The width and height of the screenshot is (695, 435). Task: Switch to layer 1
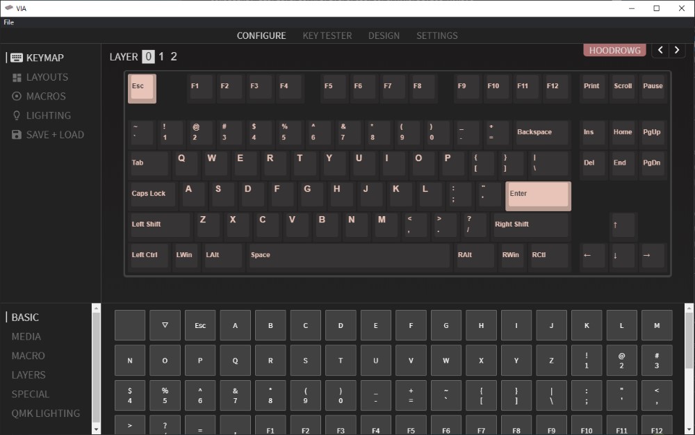pos(161,57)
